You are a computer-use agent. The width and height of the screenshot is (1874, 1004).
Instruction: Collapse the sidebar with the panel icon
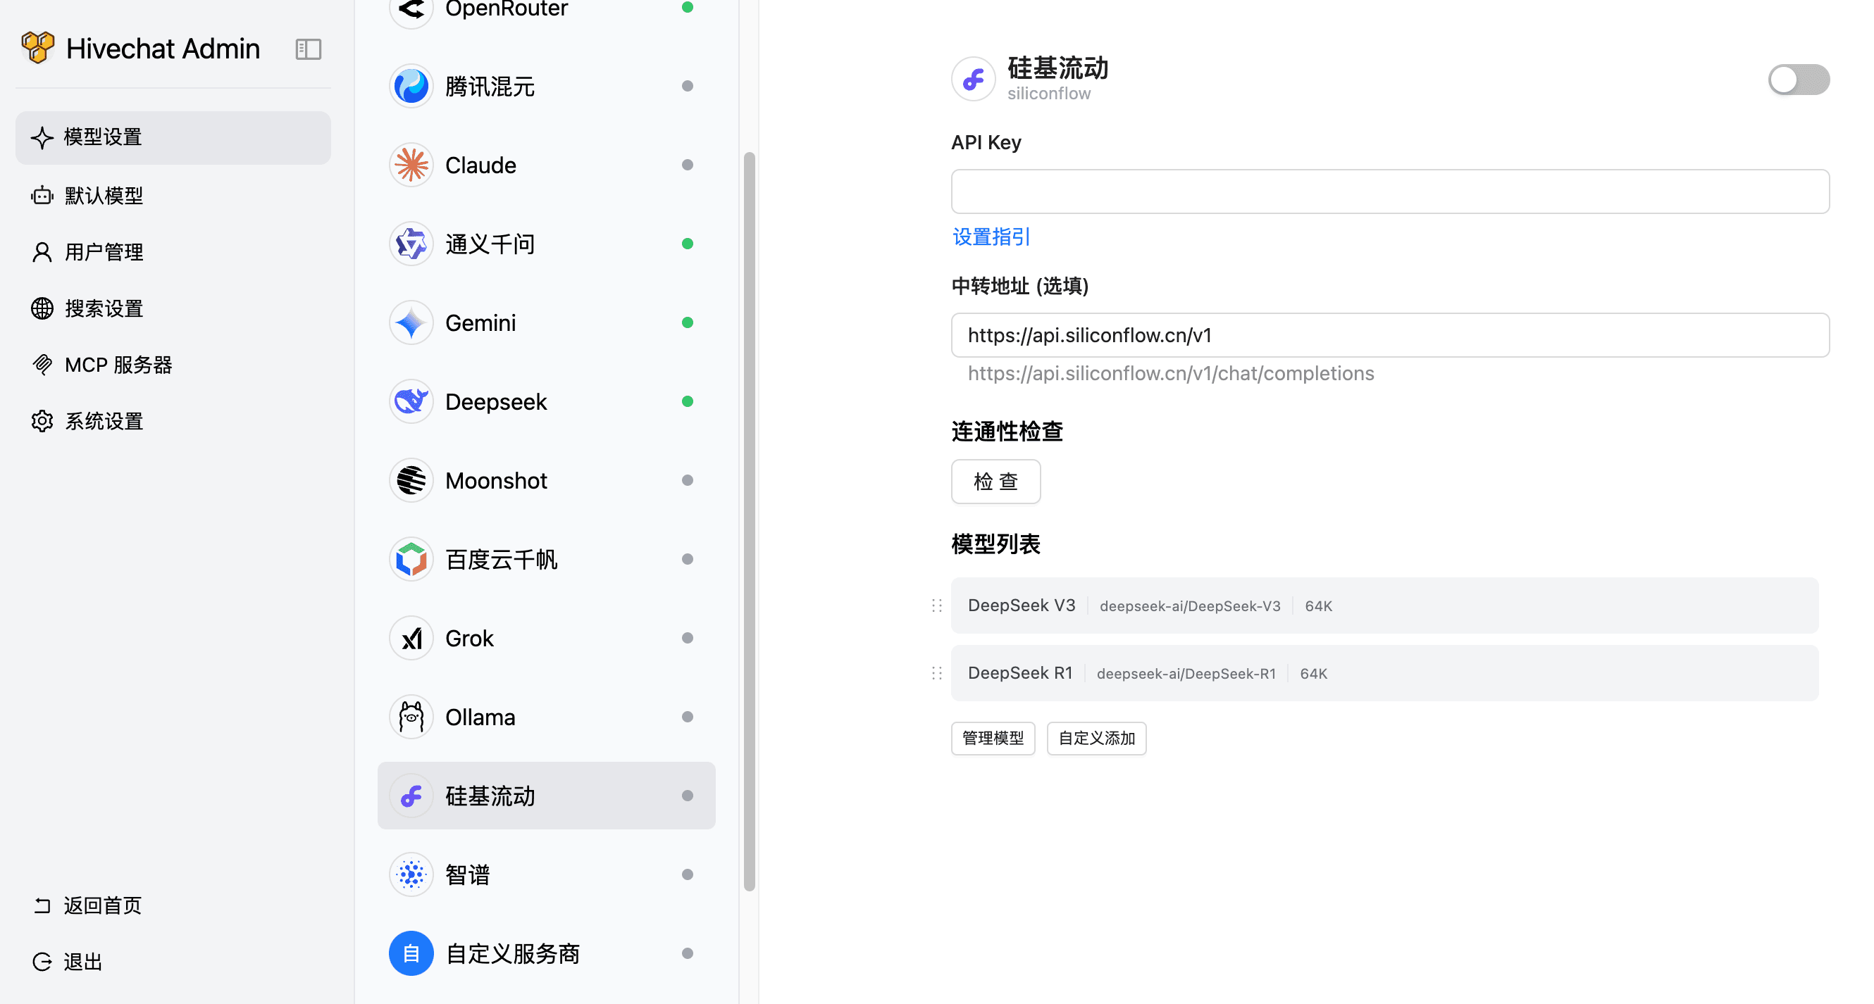coord(309,49)
